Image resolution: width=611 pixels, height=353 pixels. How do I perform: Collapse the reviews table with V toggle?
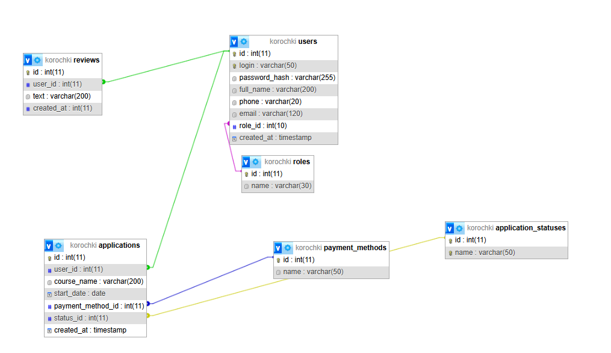(x=28, y=60)
